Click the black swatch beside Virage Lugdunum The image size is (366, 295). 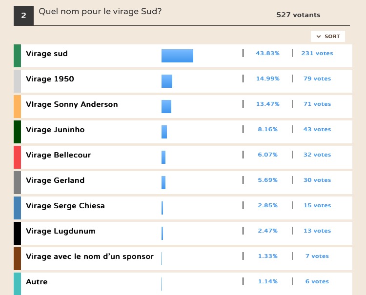(x=17, y=233)
